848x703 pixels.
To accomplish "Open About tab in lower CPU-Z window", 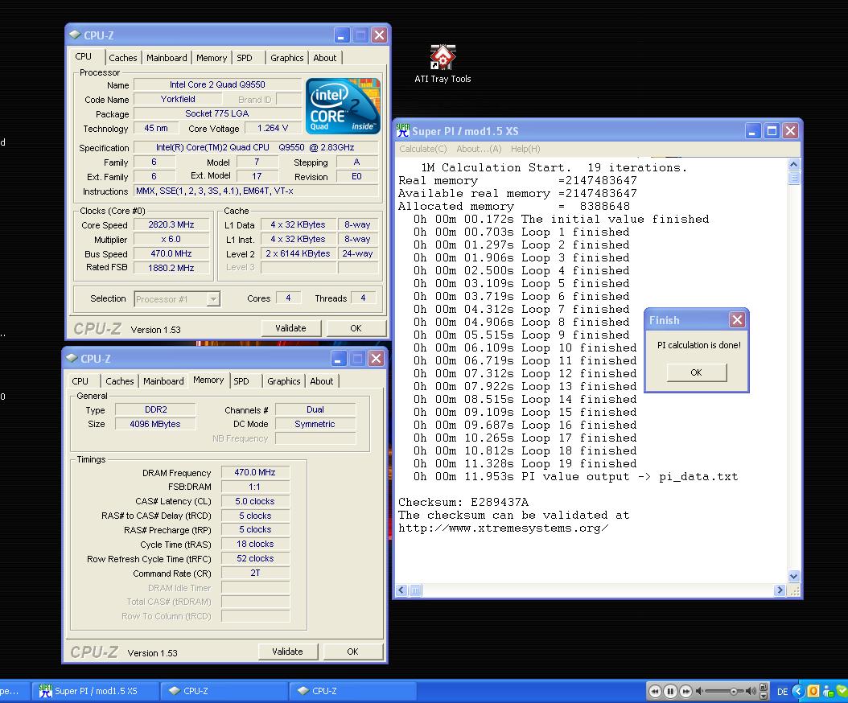I will click(x=321, y=381).
